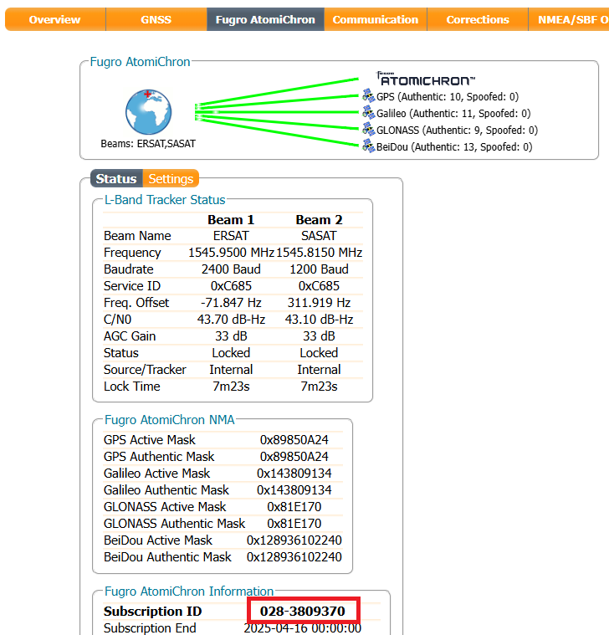Image resolution: width=609 pixels, height=635 pixels.
Task: Select the Fugro AtomiChron tab
Action: click(265, 19)
